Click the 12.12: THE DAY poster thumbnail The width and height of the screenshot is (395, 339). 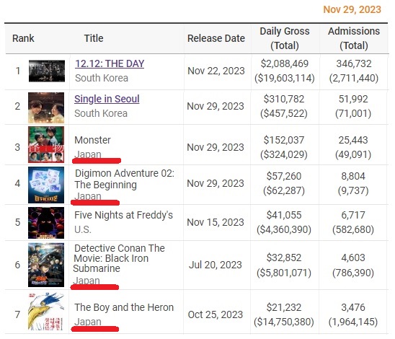pyautogui.click(x=47, y=71)
